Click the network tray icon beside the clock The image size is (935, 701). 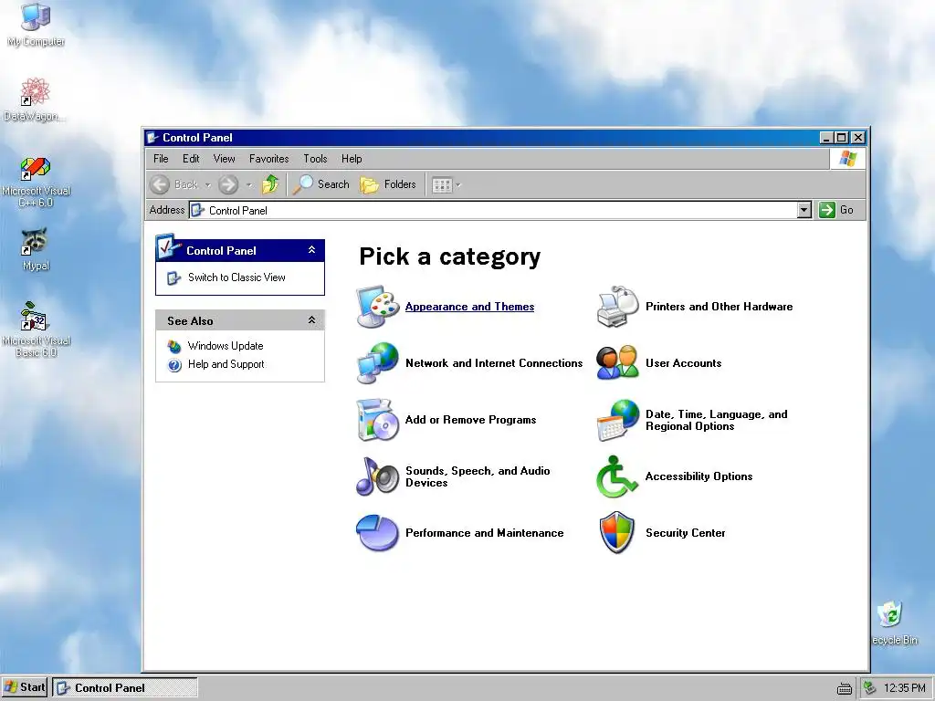pyautogui.click(x=870, y=688)
